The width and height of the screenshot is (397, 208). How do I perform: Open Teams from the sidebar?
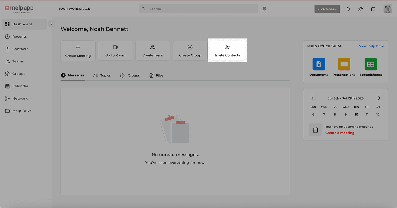18,61
